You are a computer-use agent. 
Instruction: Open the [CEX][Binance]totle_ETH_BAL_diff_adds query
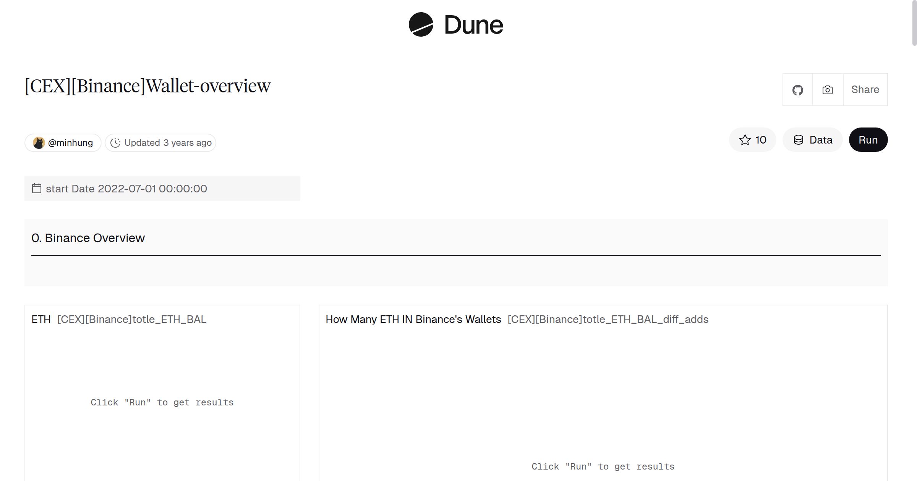[x=608, y=319]
